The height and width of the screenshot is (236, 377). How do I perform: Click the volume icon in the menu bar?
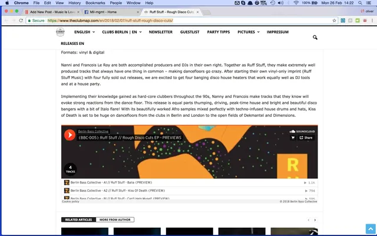coord(280,3)
